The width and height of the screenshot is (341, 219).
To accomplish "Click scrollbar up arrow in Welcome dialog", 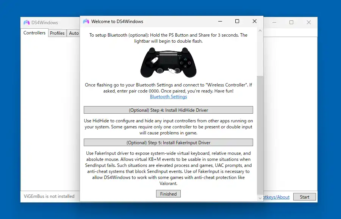I will click(x=260, y=31).
